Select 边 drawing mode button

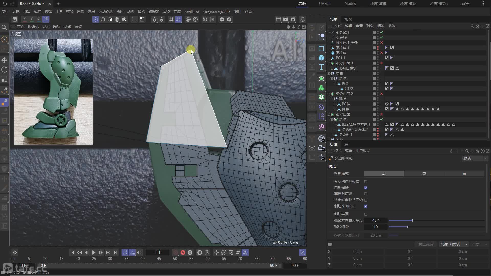point(424,174)
